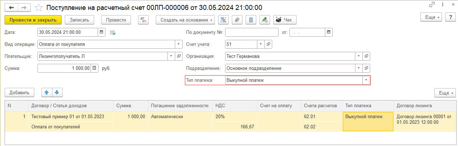
Task: Open attached files via paperclip icon
Action: click(x=237, y=20)
